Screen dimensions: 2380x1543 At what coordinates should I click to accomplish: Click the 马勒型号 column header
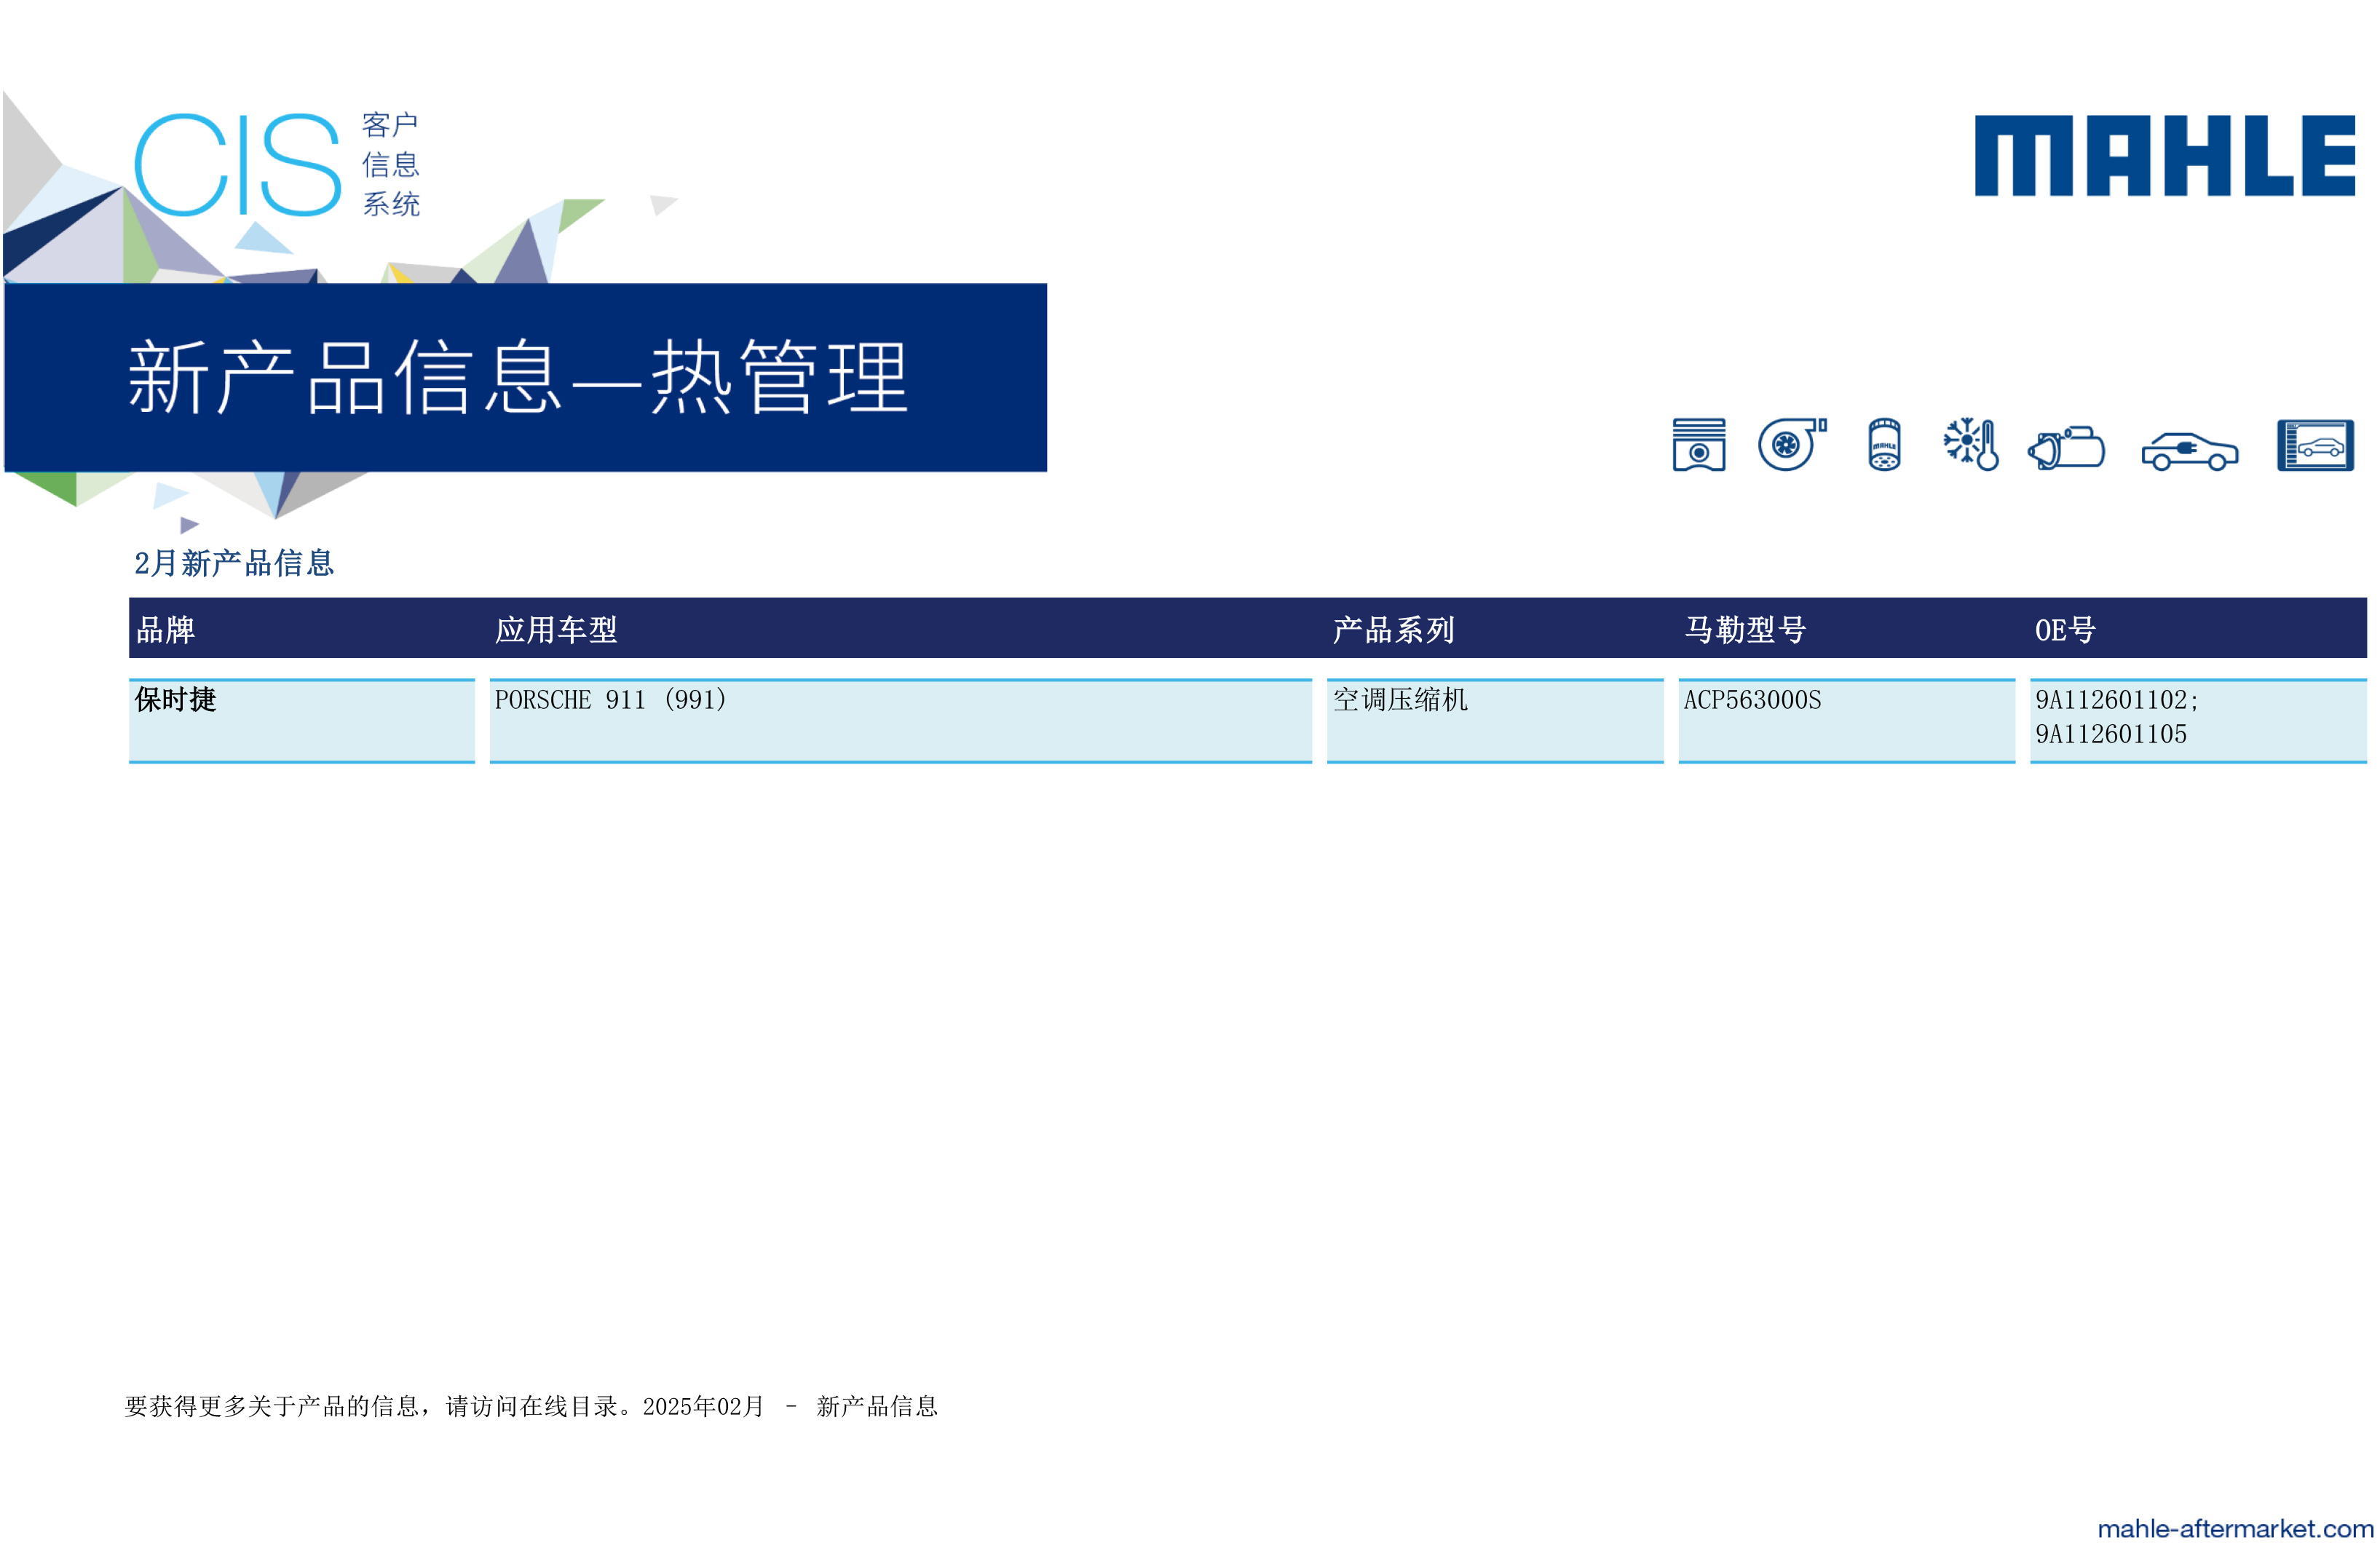(1745, 629)
